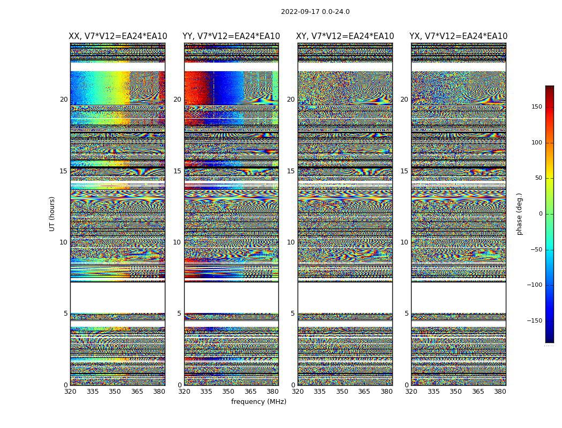Click the −100 tick on the colorbar
This screenshot has height=428, width=562.
point(535,285)
